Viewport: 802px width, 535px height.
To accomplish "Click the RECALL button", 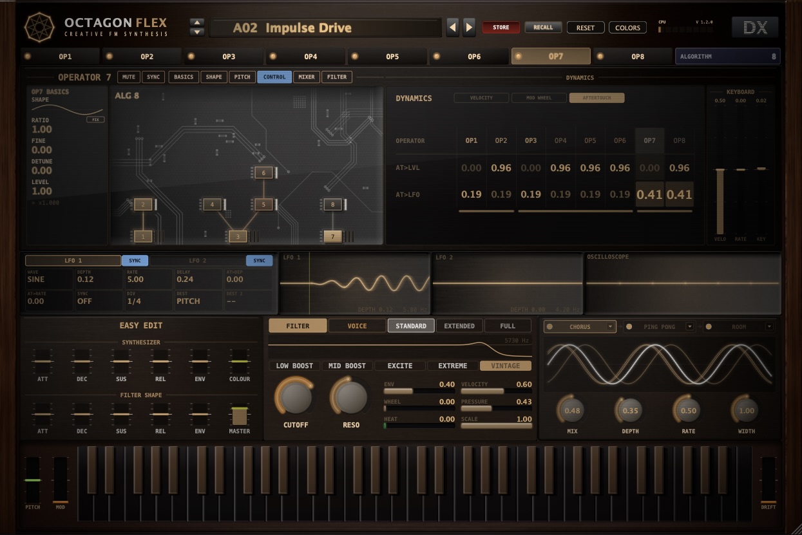I will 543,27.
